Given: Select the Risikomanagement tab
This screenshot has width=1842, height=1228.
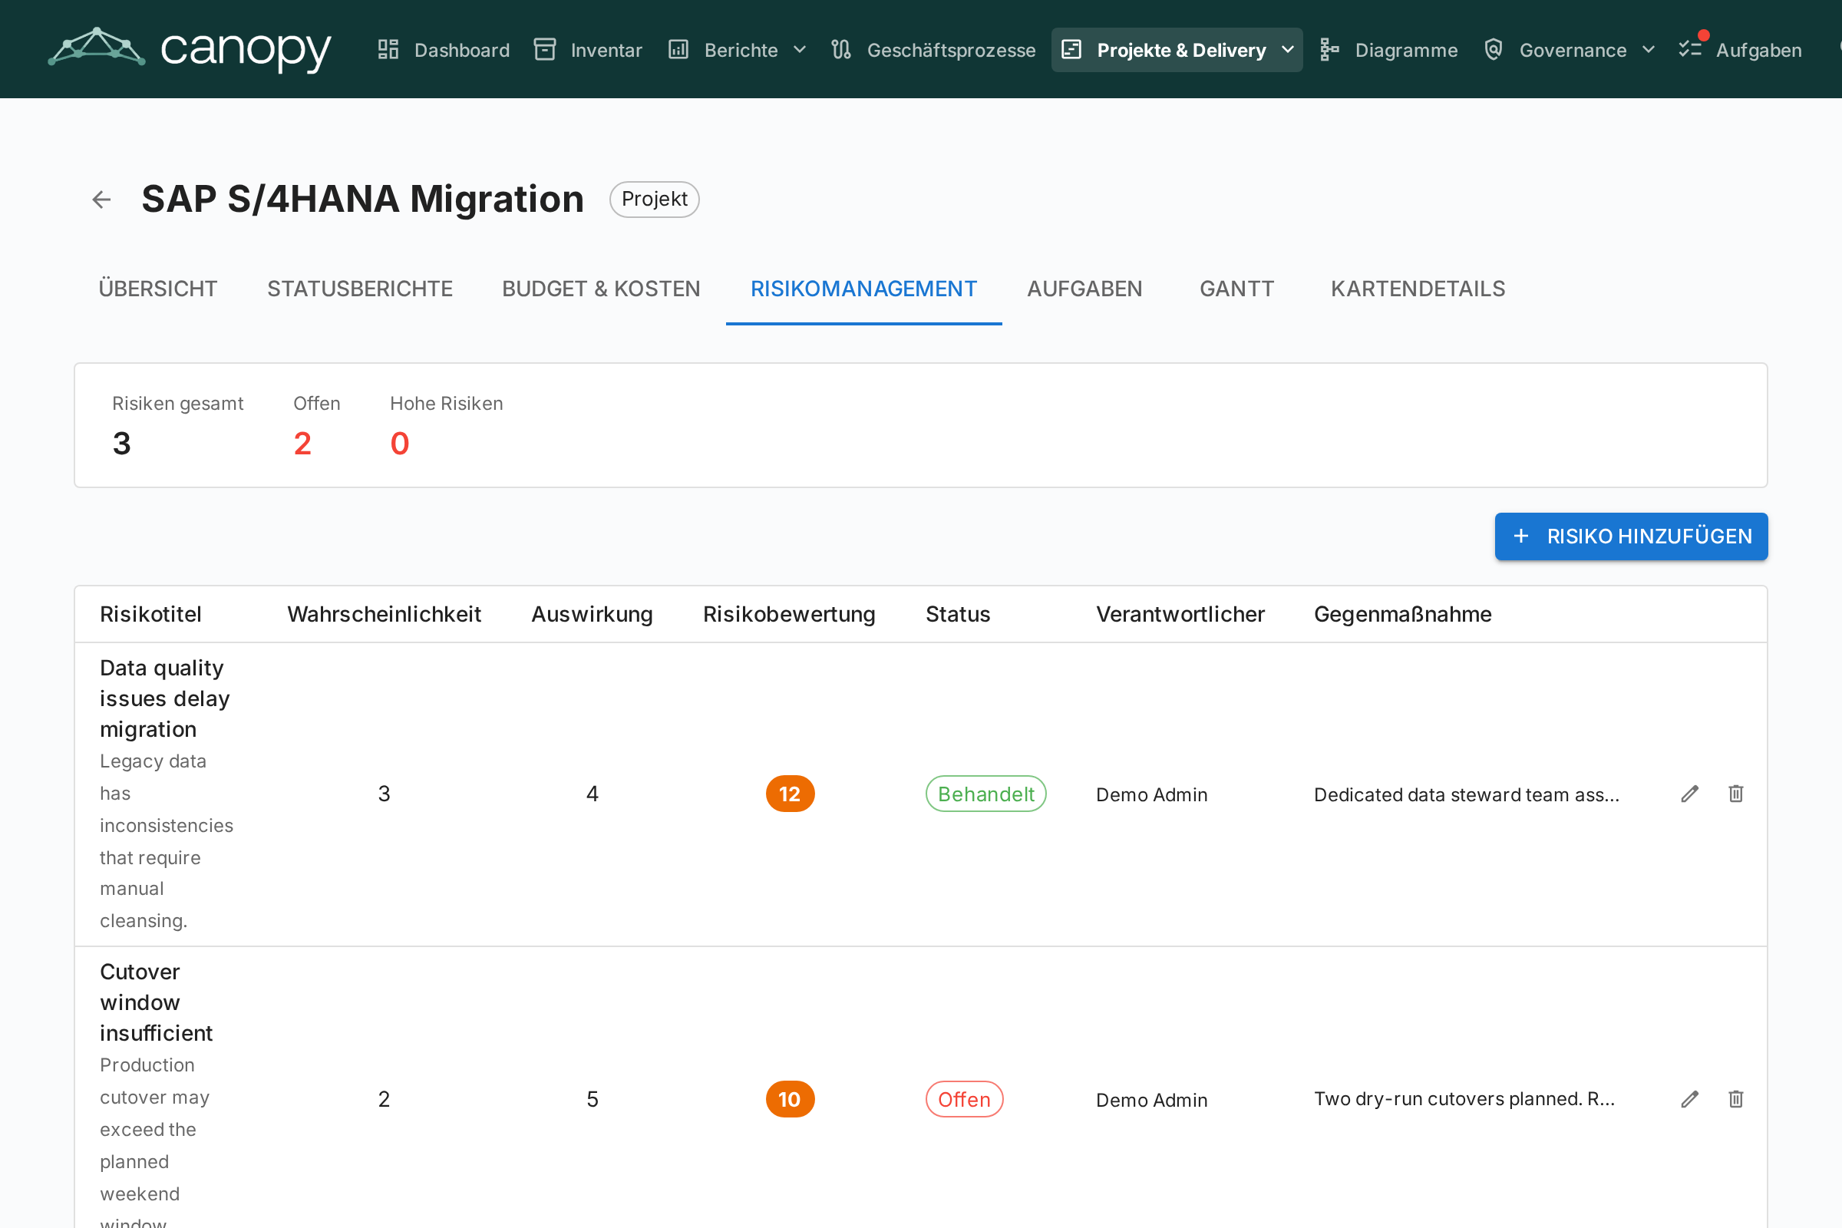Looking at the screenshot, I should [x=864, y=289].
